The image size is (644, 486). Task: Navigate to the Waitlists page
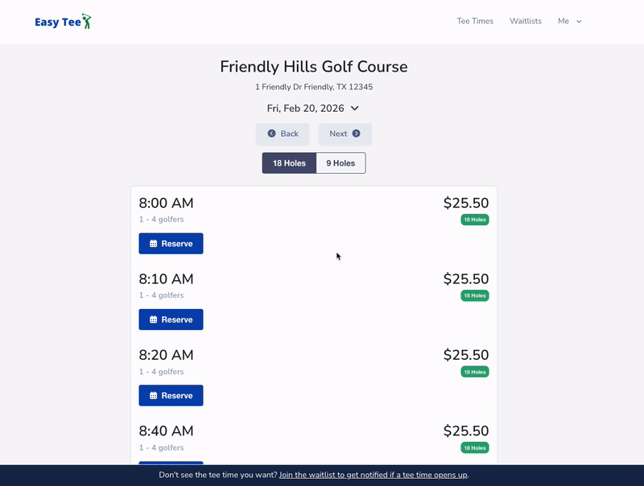click(526, 21)
